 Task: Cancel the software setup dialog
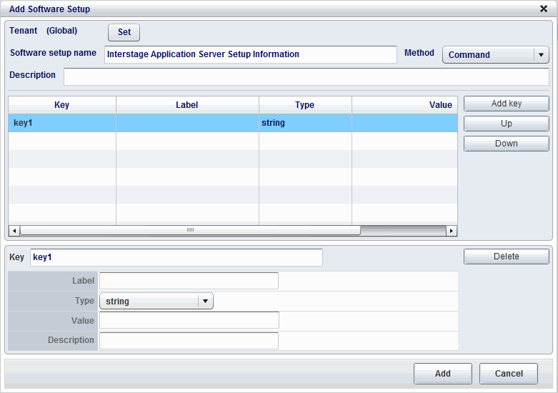509,374
